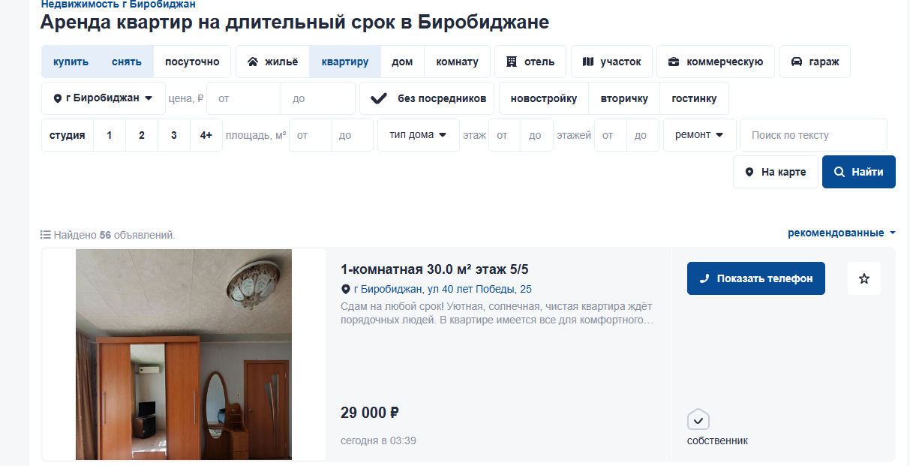
Task: Open the ремонт dropdown
Action: point(699,135)
